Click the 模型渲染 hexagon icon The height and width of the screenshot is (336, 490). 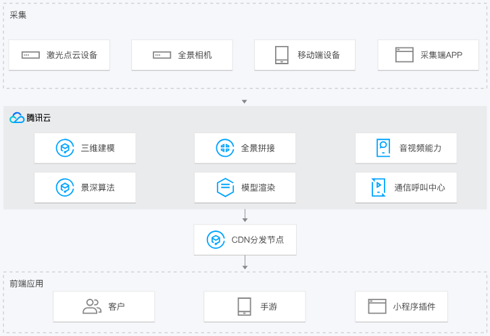coord(224,187)
